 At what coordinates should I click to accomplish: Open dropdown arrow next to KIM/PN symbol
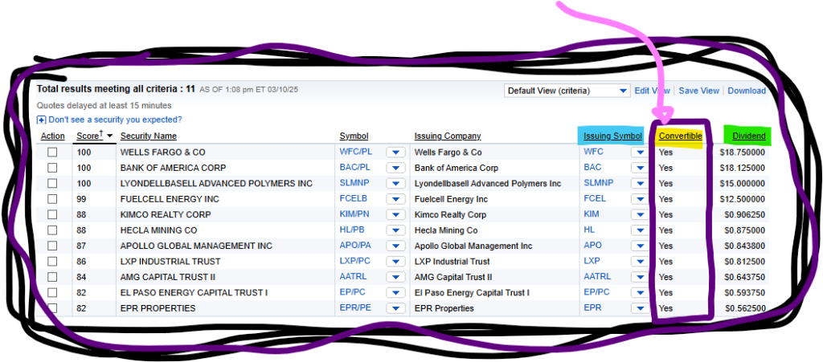coord(395,215)
